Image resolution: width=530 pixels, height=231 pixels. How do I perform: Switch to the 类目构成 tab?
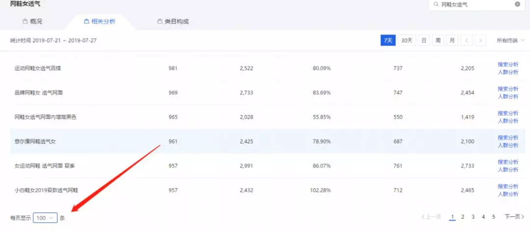(x=173, y=22)
